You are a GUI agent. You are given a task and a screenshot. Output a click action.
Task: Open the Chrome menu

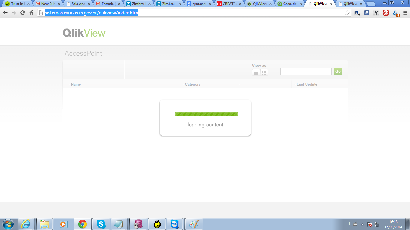[405, 13]
